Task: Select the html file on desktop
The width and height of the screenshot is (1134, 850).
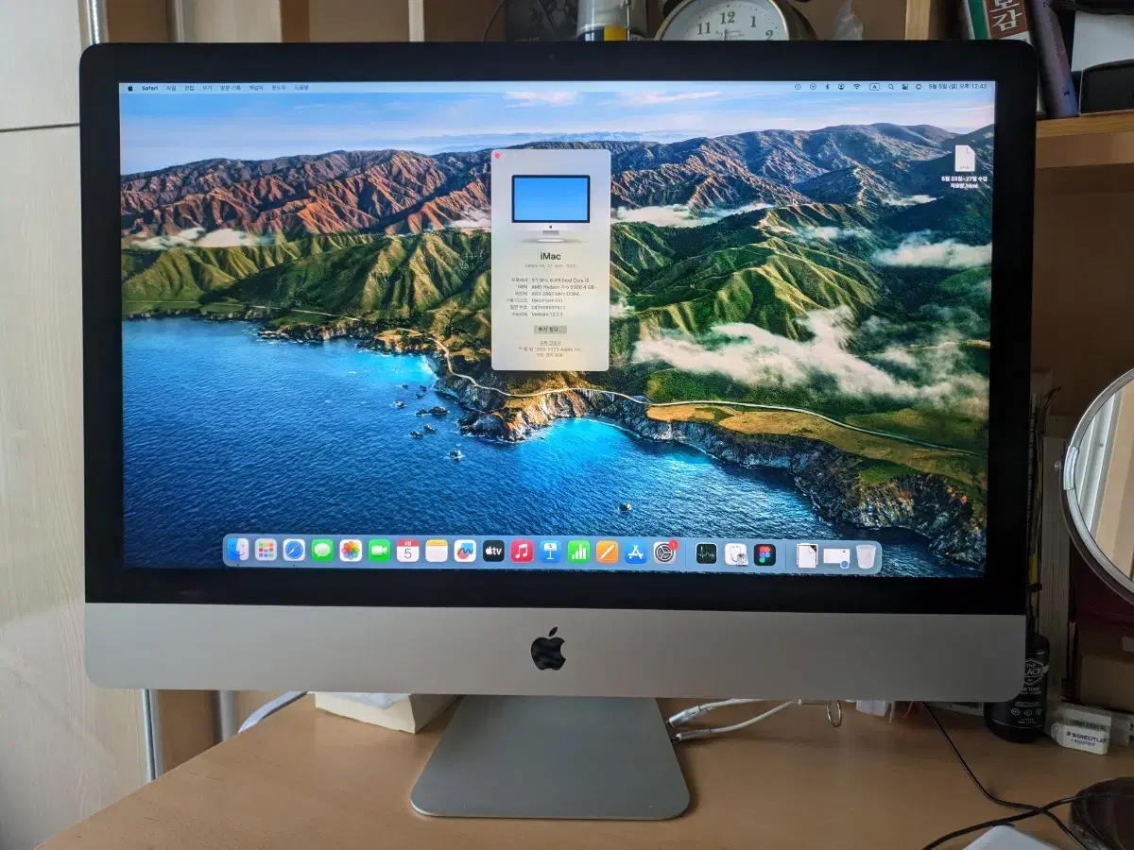Action: [965, 168]
